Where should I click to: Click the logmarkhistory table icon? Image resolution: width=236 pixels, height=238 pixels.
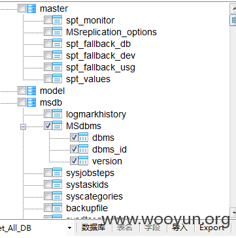click(58, 114)
